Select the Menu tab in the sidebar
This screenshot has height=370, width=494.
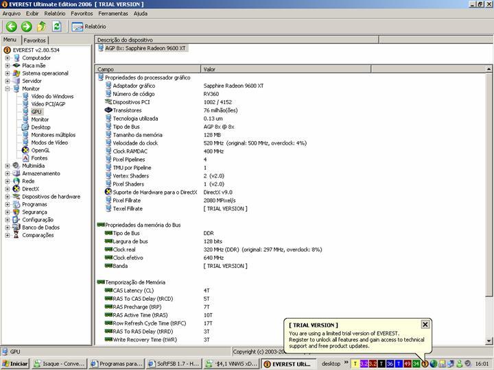coord(10,40)
